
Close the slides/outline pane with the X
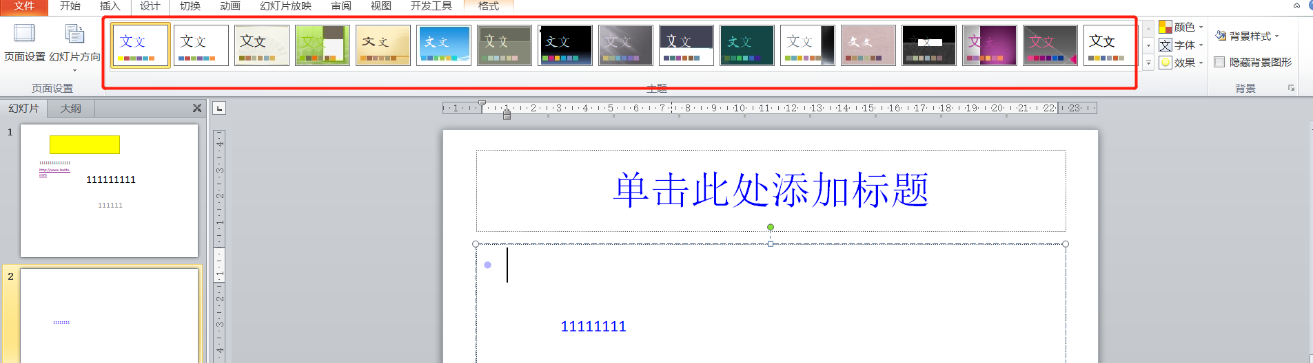pos(197,108)
